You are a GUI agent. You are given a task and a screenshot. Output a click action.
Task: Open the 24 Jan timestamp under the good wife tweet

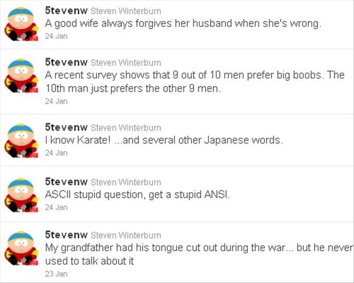coord(56,37)
